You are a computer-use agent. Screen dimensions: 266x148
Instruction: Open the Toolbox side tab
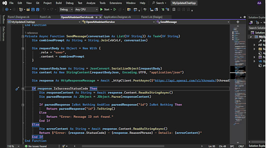point(4,19)
